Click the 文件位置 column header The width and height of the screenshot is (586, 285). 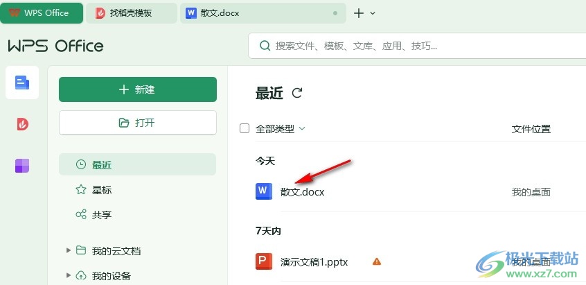(531, 129)
